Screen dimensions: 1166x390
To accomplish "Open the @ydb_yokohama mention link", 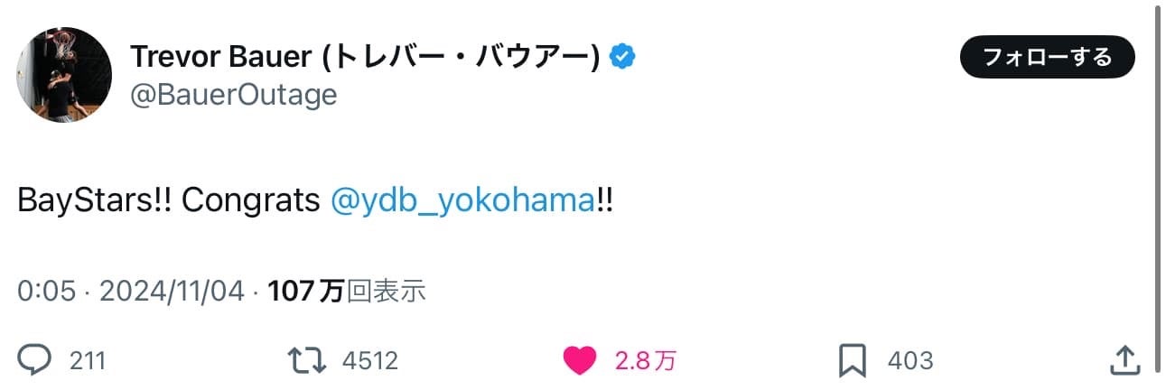I will [462, 200].
